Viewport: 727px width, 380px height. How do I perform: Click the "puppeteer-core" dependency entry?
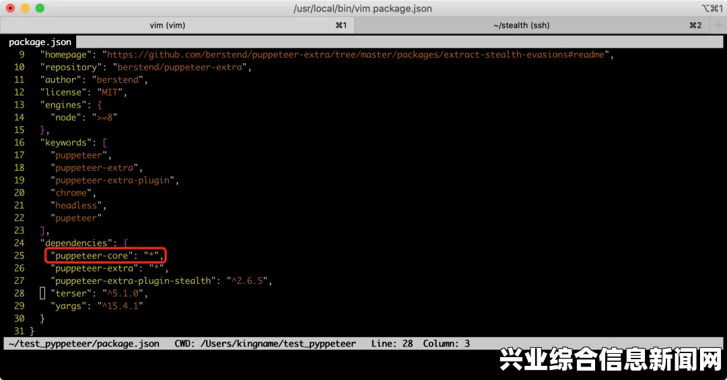click(x=105, y=256)
